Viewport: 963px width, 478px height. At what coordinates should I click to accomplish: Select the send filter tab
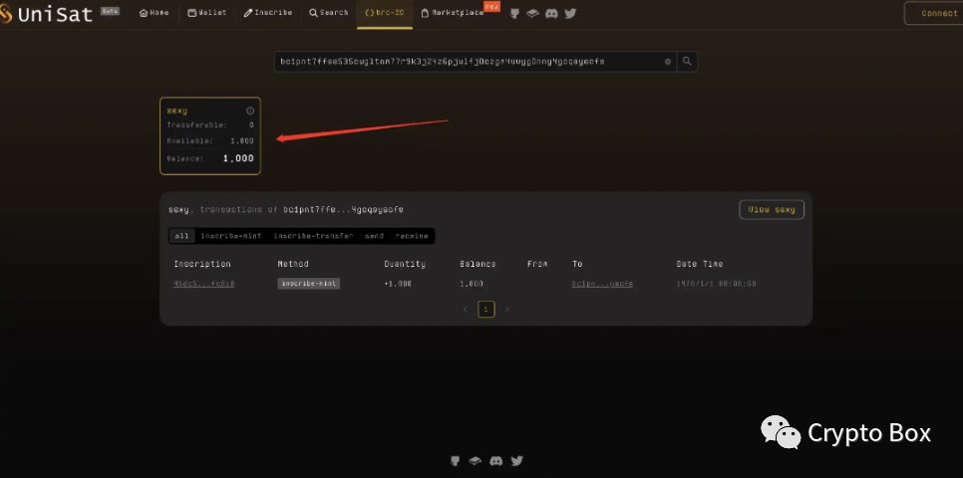pos(374,236)
